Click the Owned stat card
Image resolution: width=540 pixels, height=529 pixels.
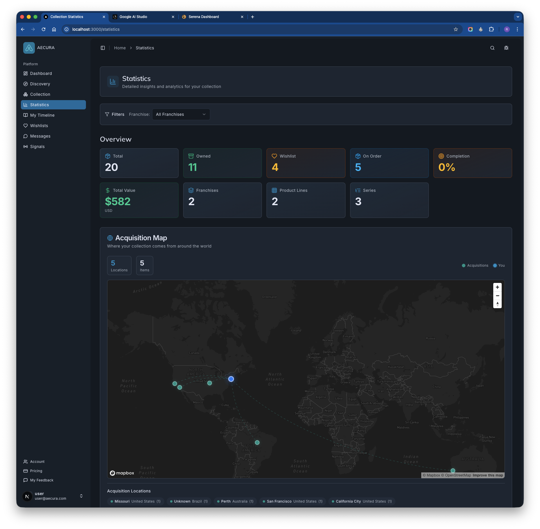click(x=222, y=163)
